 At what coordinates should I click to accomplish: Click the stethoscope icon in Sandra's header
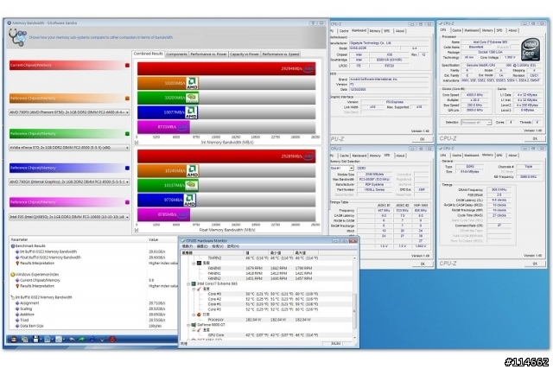coord(17,37)
